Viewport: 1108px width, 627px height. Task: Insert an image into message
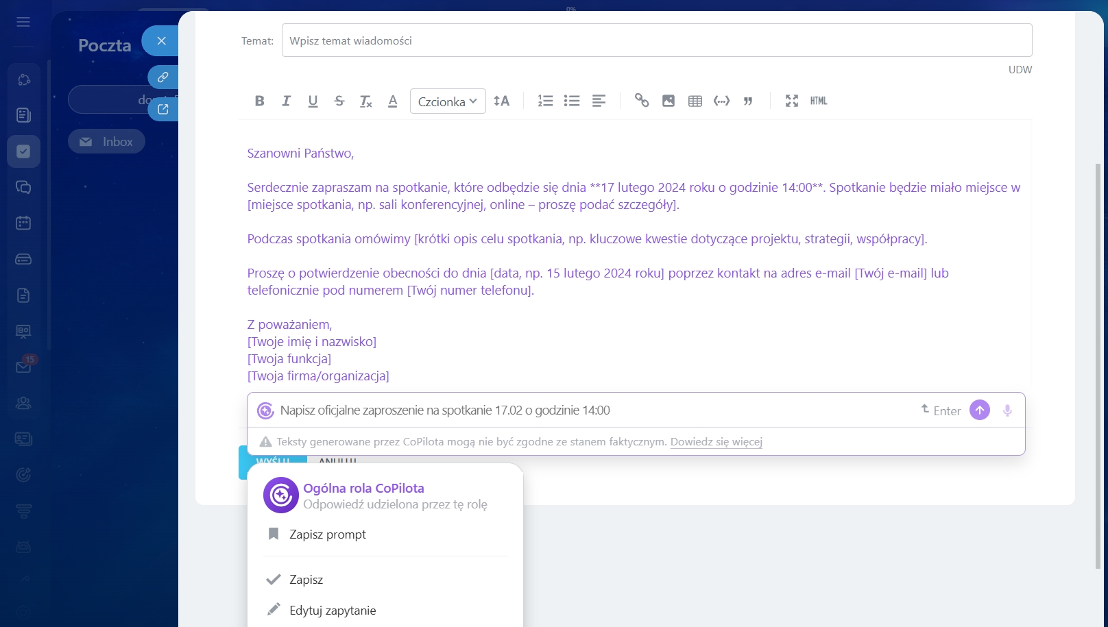pos(669,101)
